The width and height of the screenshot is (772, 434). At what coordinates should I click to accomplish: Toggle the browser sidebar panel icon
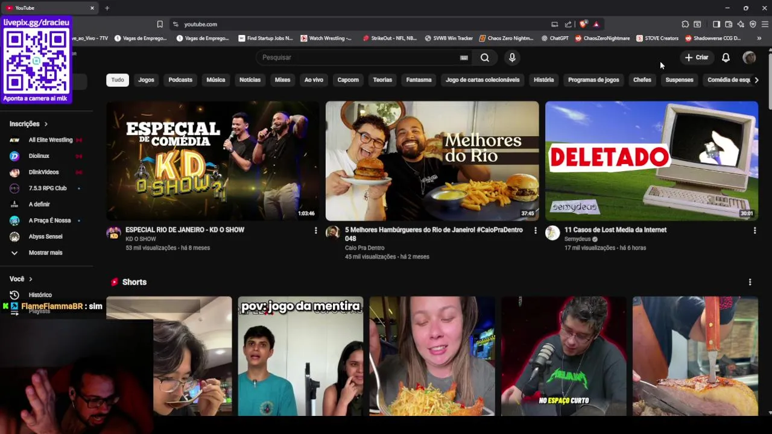[x=717, y=24]
